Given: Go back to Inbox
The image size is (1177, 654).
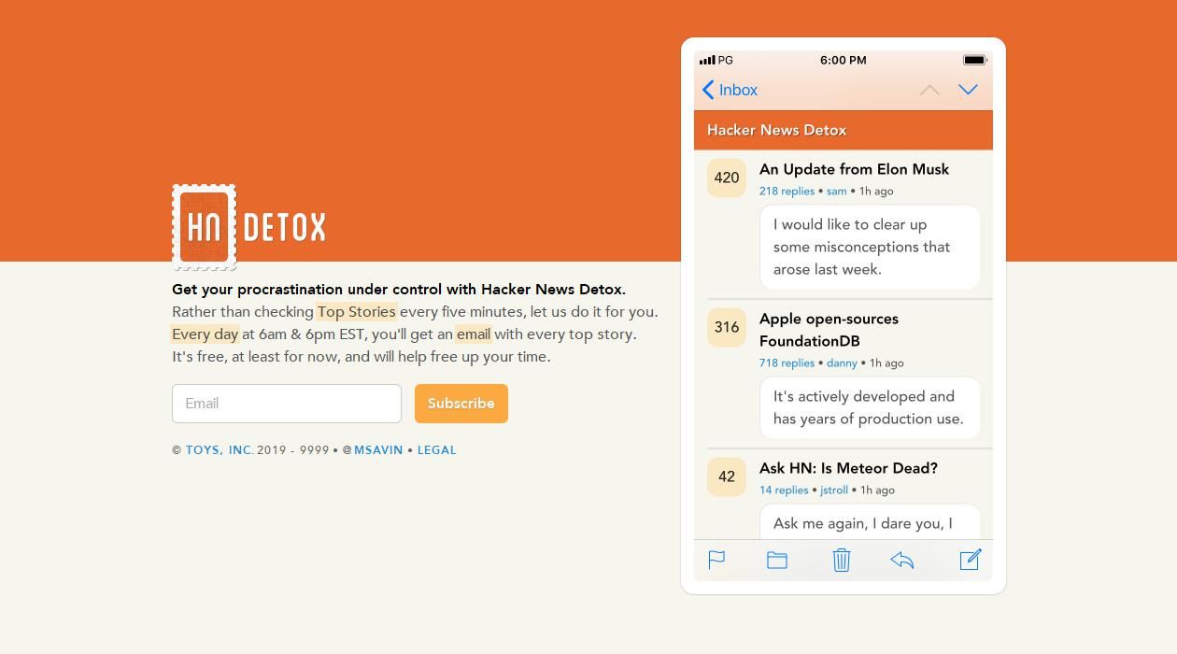Looking at the screenshot, I should 730,90.
